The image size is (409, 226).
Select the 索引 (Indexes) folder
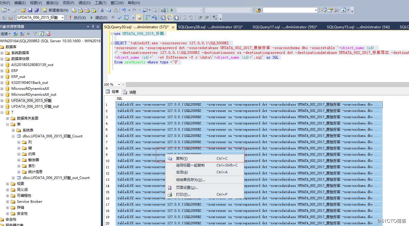coord(32,166)
